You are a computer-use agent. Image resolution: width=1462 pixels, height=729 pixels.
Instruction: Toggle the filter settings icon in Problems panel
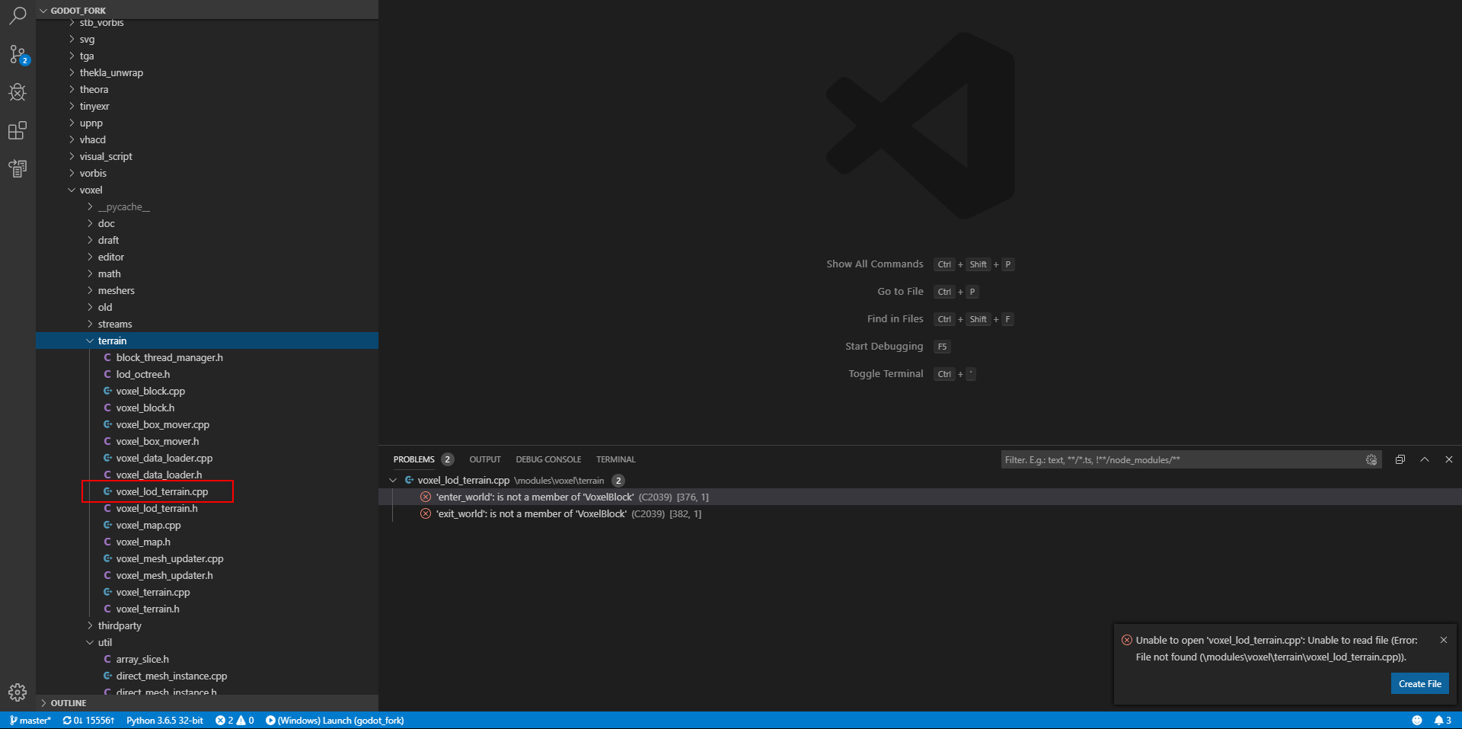click(1371, 459)
